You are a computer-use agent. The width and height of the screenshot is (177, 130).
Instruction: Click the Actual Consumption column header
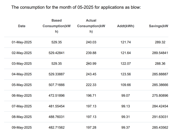(91, 26)
